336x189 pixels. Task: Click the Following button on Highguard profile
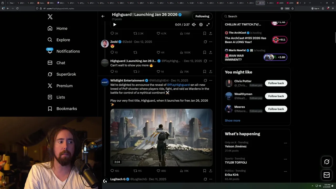point(202,16)
